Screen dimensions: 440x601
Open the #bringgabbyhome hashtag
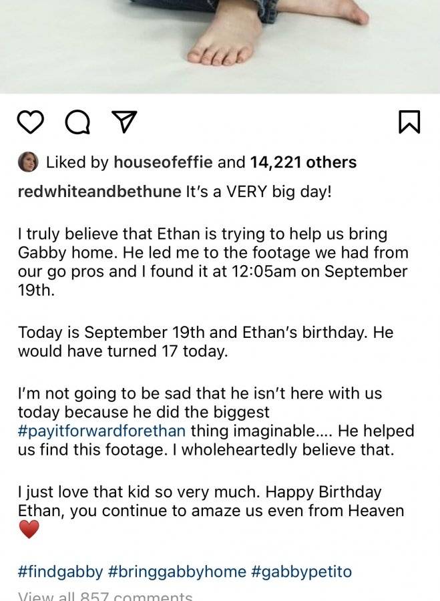click(177, 572)
